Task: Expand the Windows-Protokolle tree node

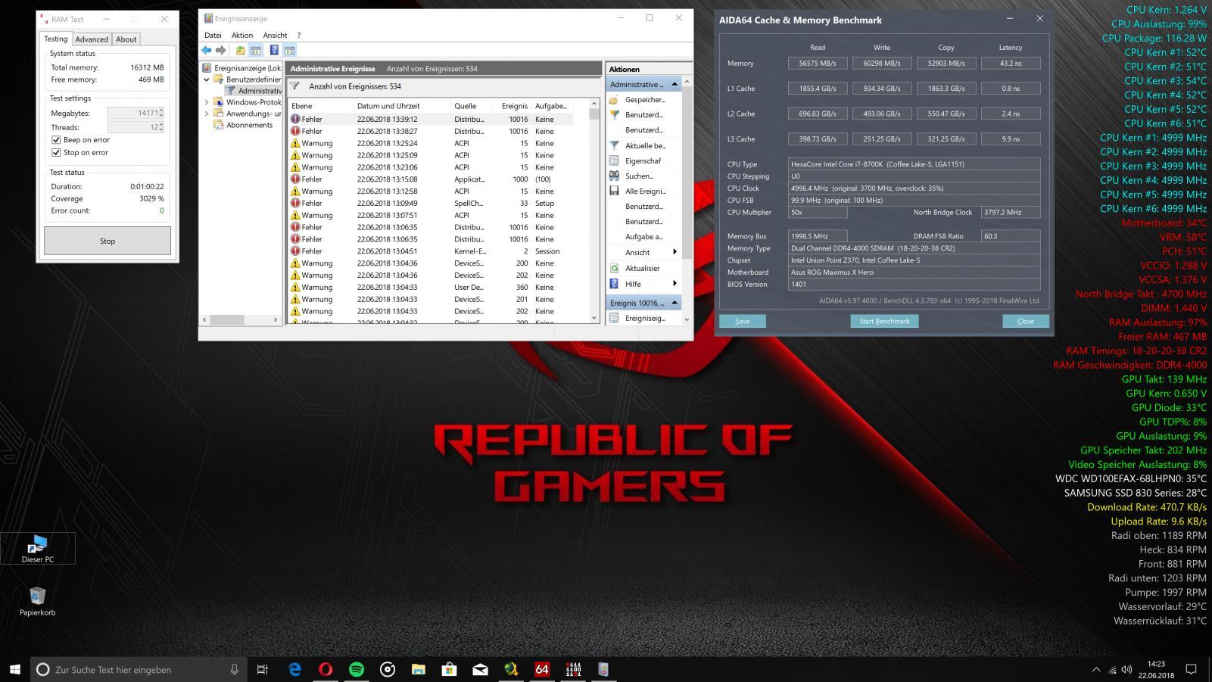Action: point(206,102)
